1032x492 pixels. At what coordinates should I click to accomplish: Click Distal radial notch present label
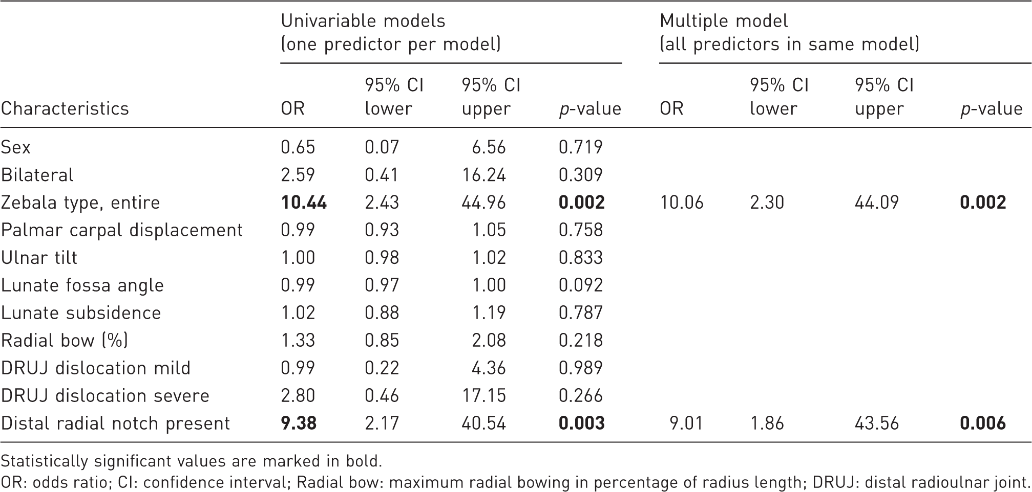(116, 424)
